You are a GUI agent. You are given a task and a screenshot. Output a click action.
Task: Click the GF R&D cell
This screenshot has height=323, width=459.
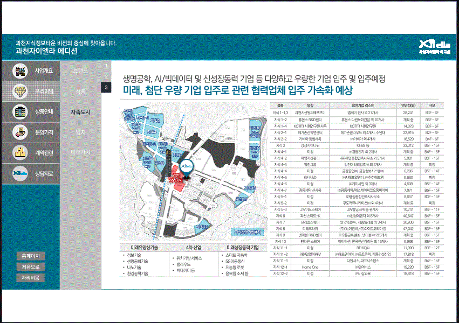(310, 177)
